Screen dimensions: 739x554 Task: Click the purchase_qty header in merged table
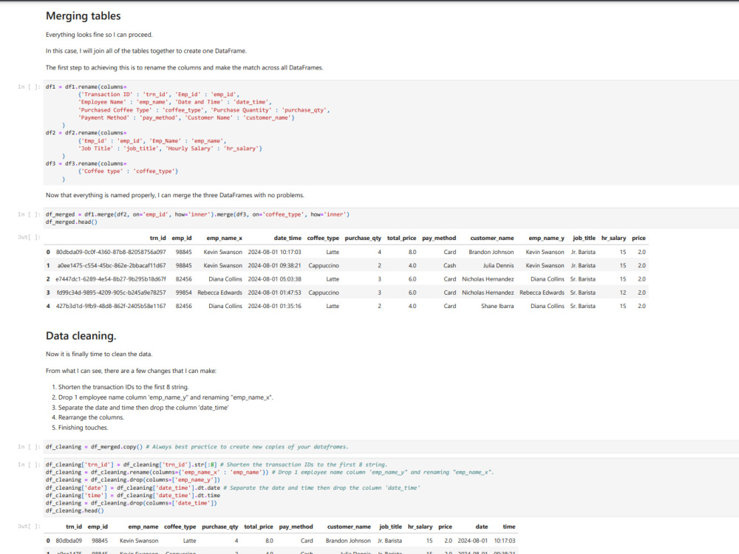click(363, 239)
